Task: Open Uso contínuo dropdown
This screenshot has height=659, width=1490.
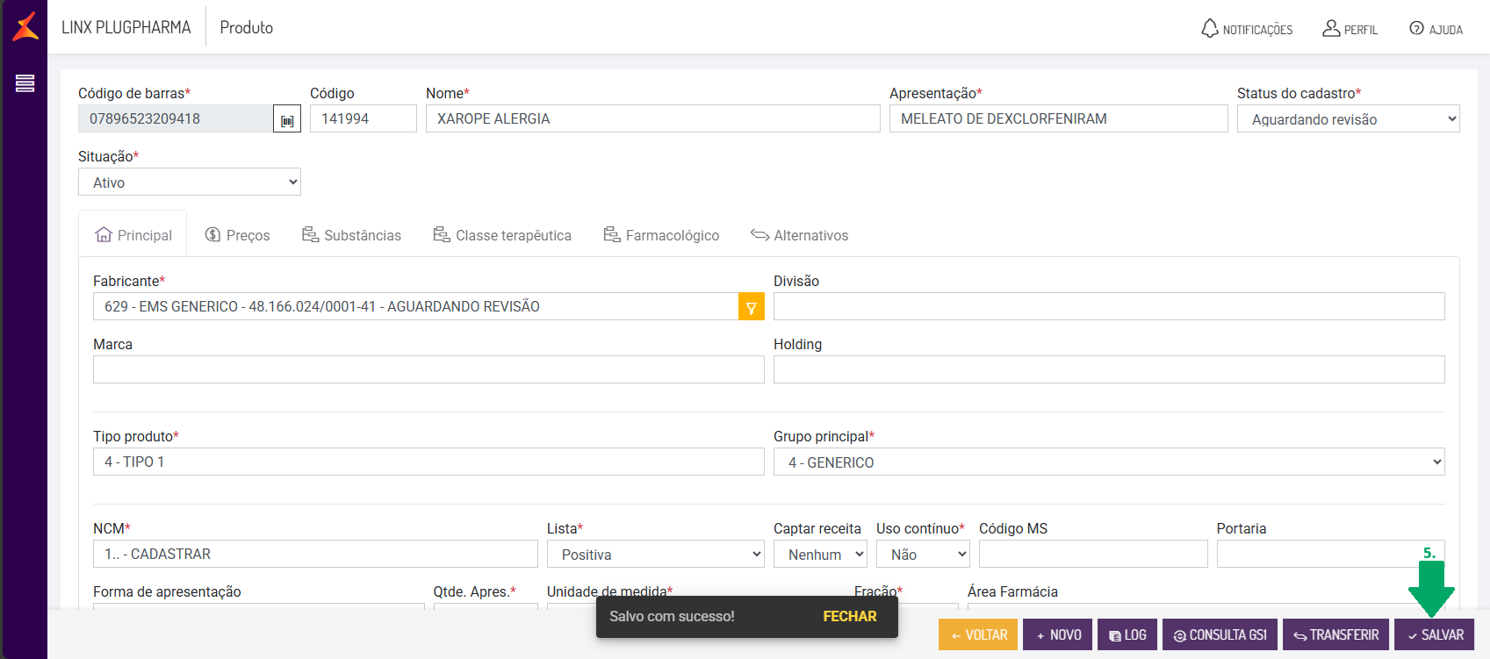Action: tap(923, 555)
